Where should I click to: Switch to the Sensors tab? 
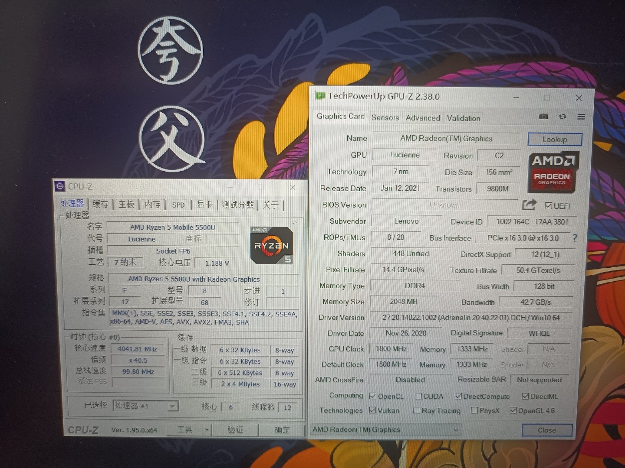click(x=385, y=117)
